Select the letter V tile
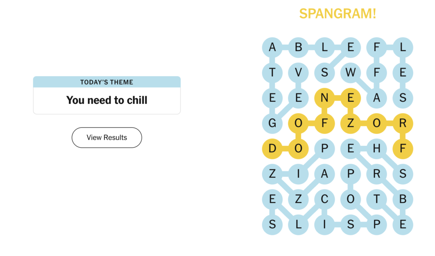Image resolution: width=435 pixels, height=256 pixels. click(x=298, y=73)
